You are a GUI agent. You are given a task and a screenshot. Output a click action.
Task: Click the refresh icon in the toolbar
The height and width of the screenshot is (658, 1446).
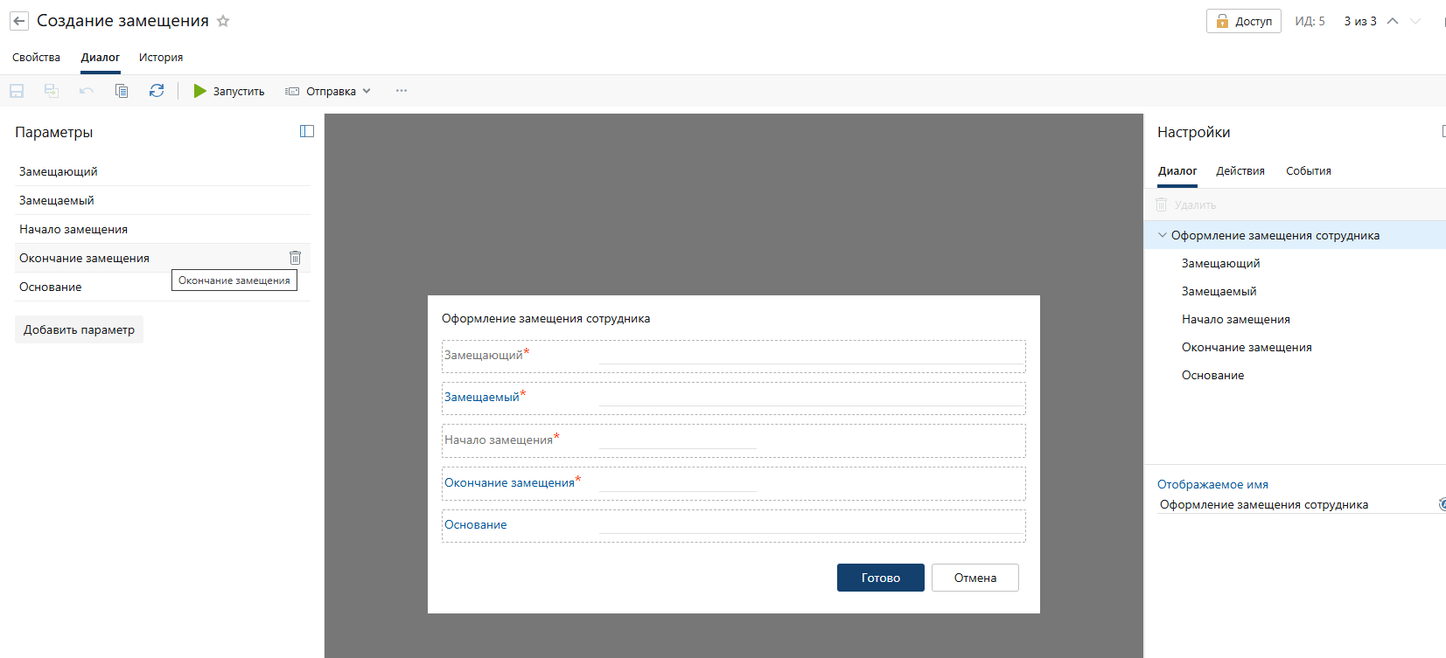point(157,91)
